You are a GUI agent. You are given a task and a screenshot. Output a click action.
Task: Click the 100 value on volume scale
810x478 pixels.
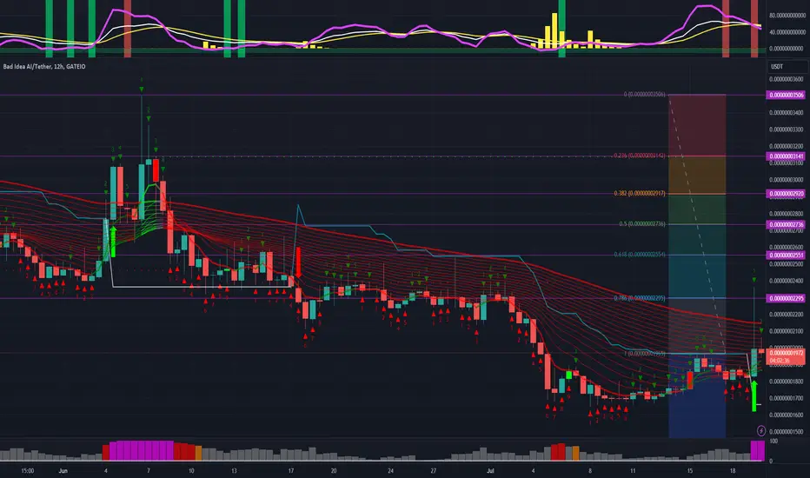pos(773,441)
